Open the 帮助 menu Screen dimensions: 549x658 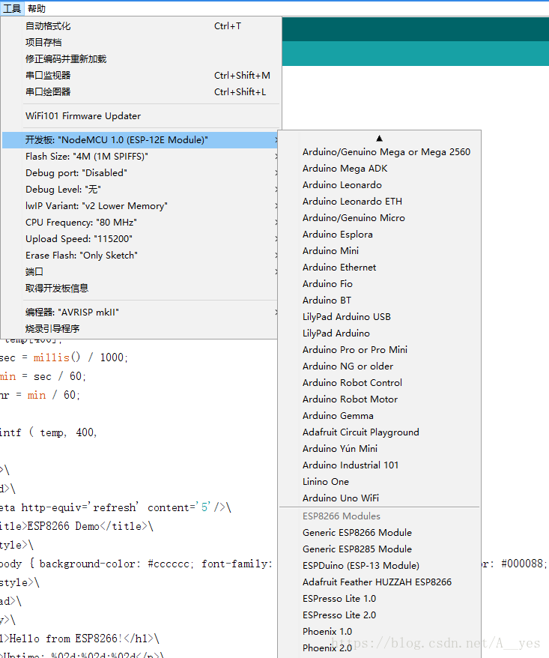tap(37, 8)
